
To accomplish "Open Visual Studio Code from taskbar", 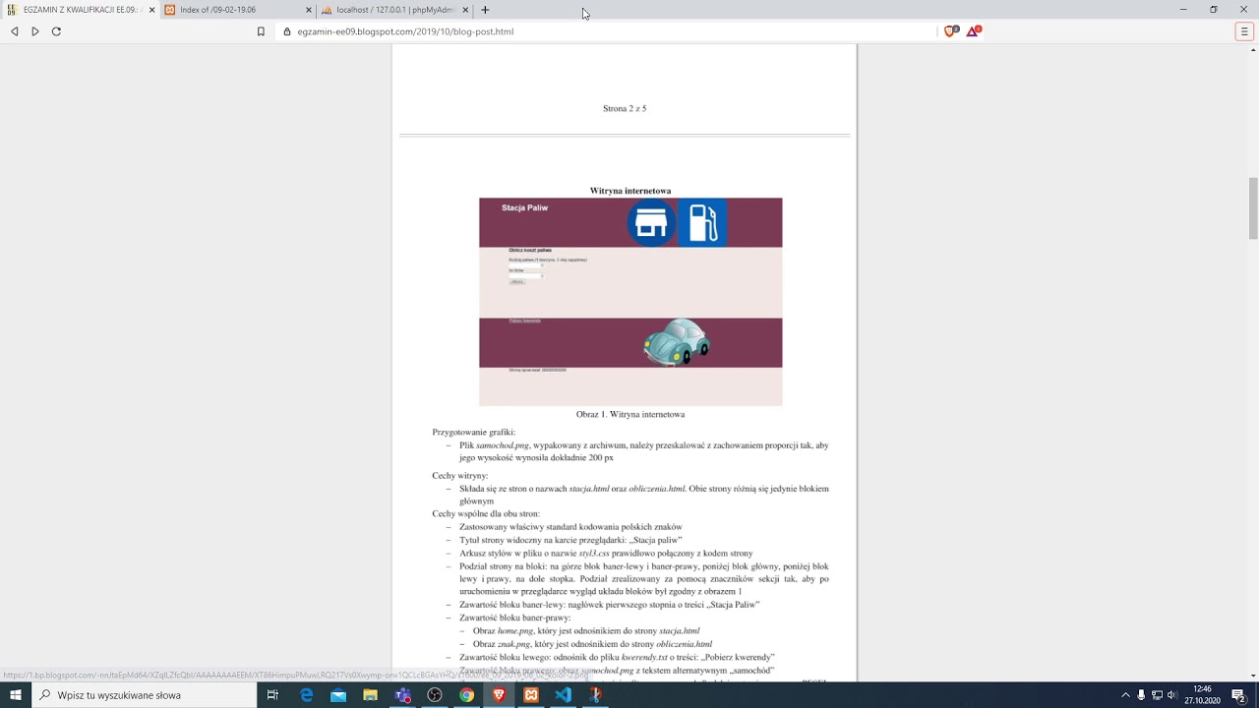I will pos(563,695).
